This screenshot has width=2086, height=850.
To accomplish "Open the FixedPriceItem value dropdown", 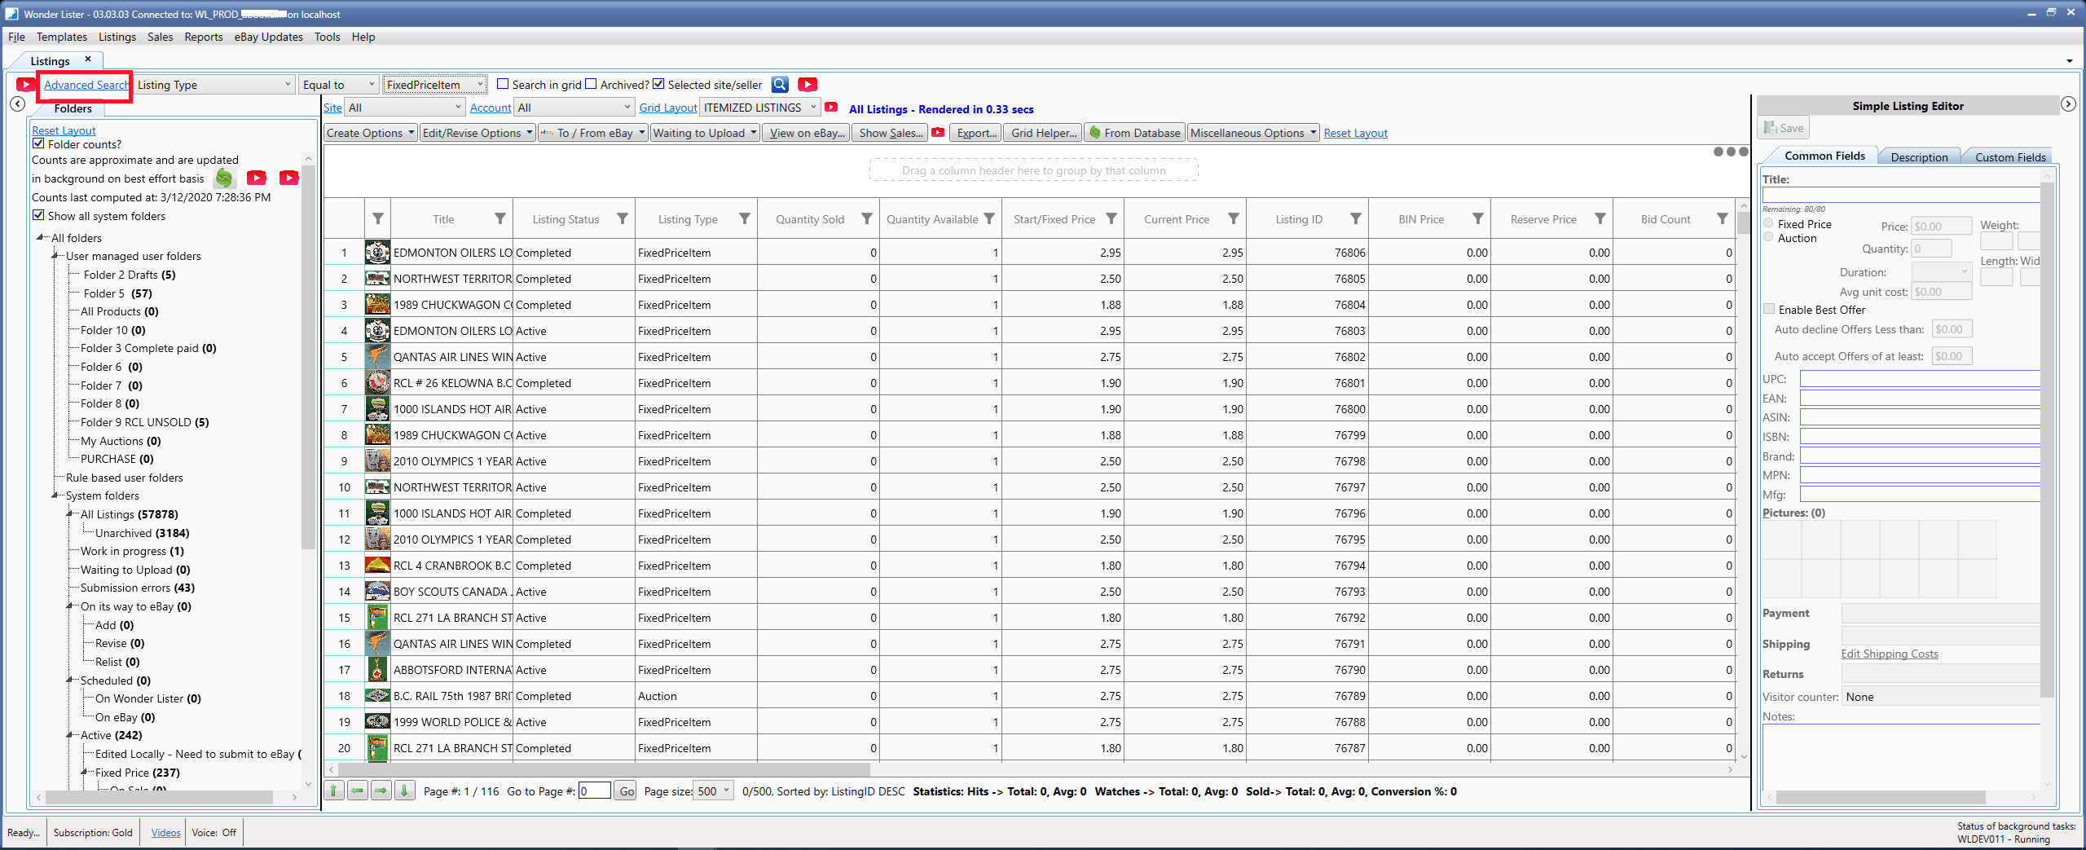I will coord(435,85).
